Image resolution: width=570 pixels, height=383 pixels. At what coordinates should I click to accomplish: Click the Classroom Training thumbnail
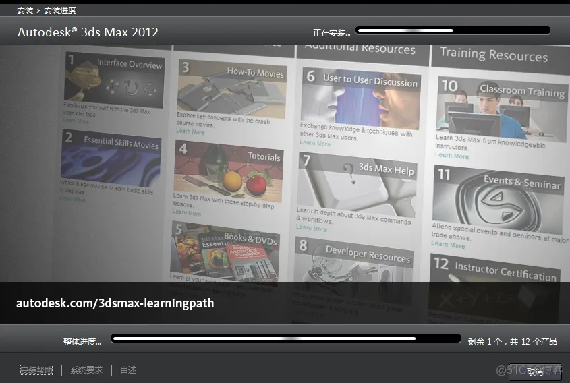coord(502,109)
